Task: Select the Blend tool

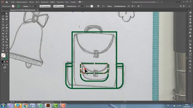Action: tap(7, 42)
